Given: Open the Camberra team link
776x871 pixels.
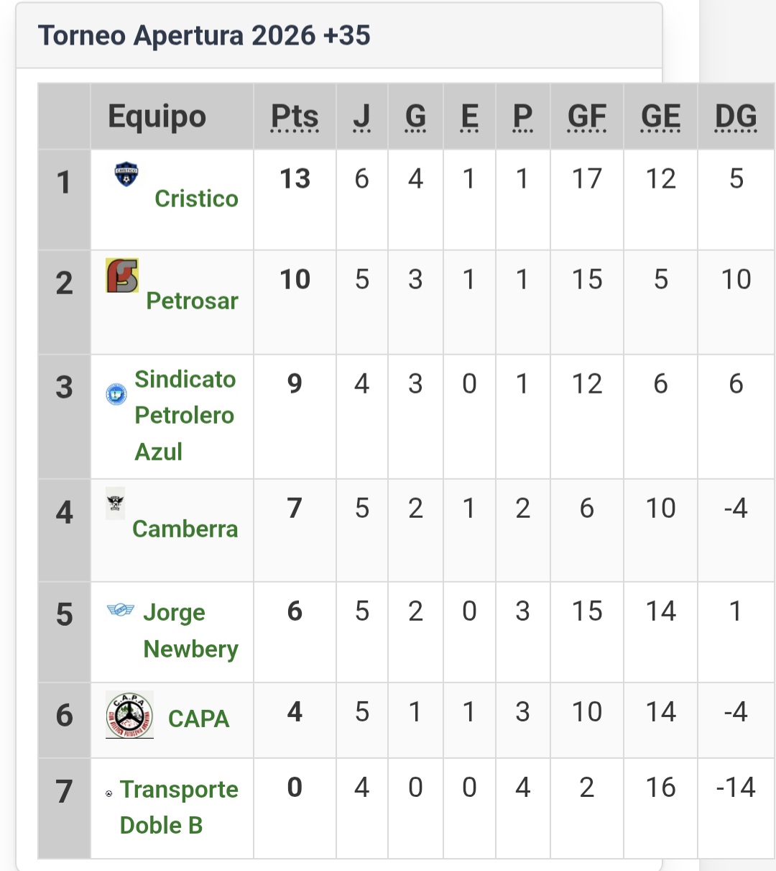Looking at the screenshot, I should click(185, 529).
